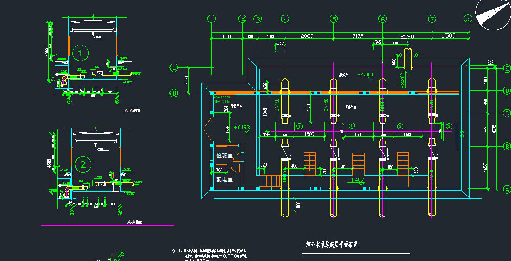Select the 2060 dimension text
The height and width of the screenshot is (261, 511).
pyautogui.click(x=307, y=36)
